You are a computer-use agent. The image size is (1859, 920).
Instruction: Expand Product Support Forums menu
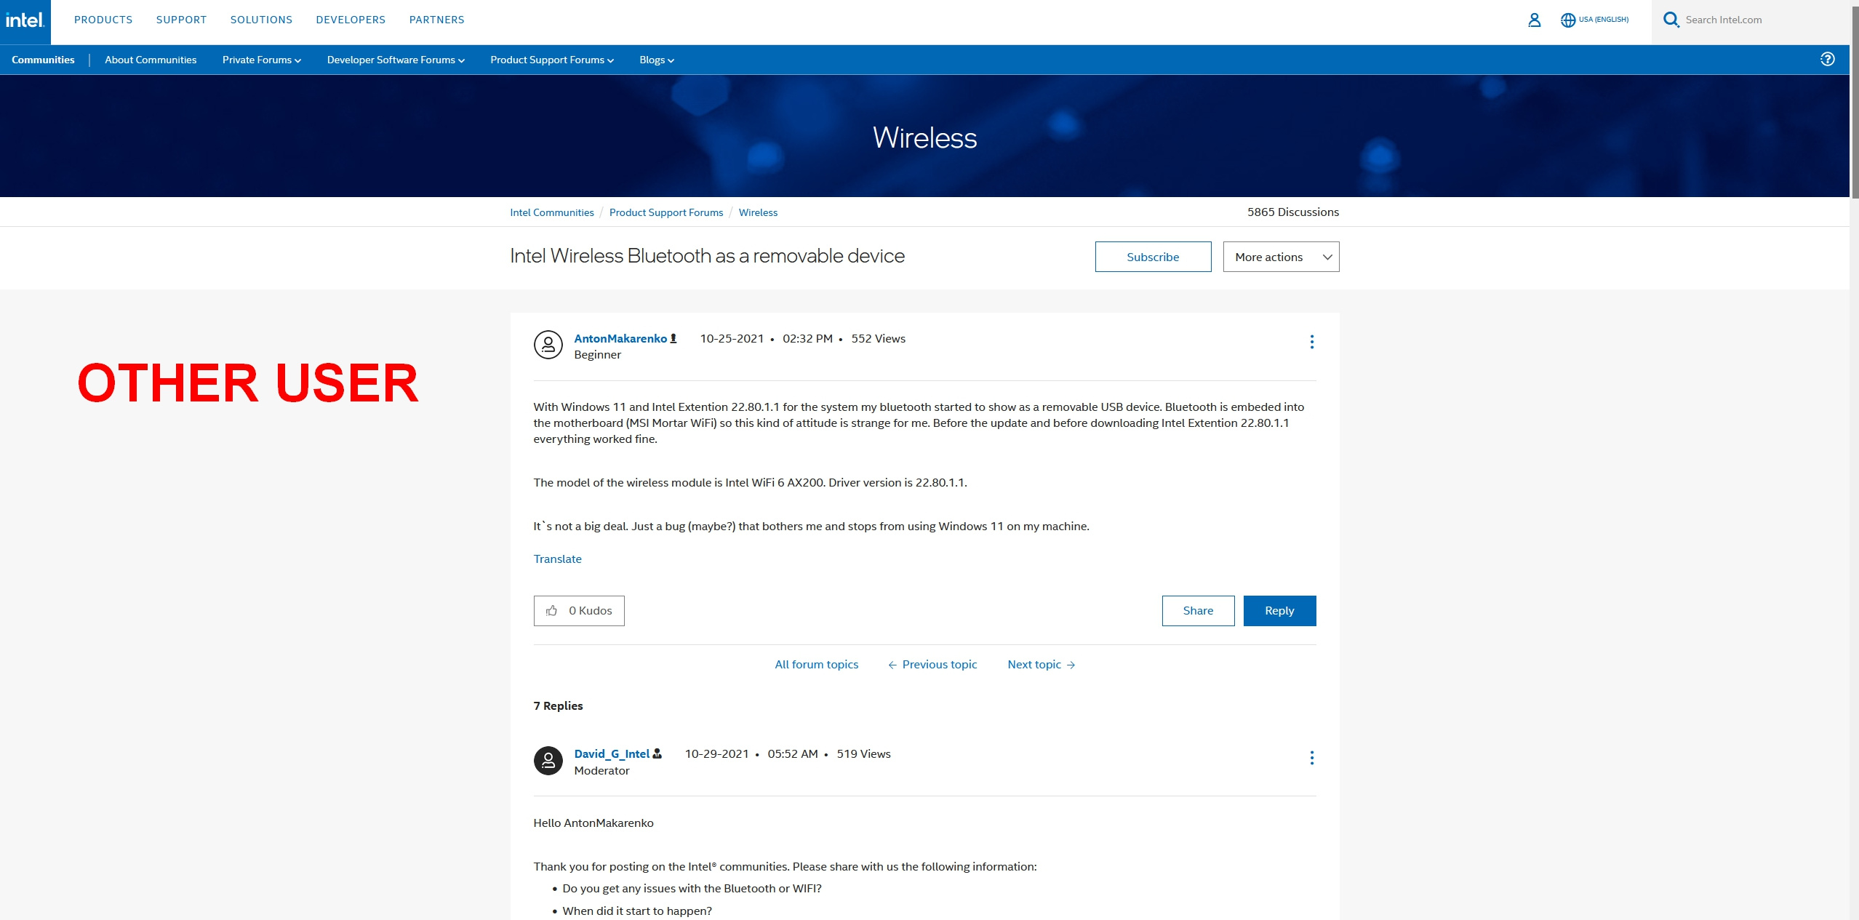(551, 60)
